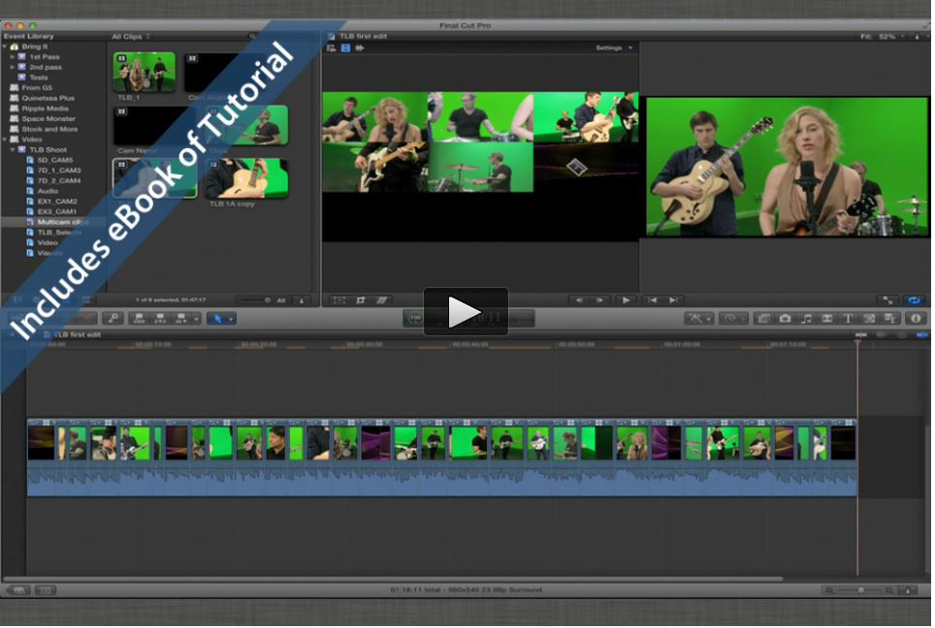Toggle the timeline snapping button
Image resolution: width=935 pixels, height=628 pixels.
[921, 335]
